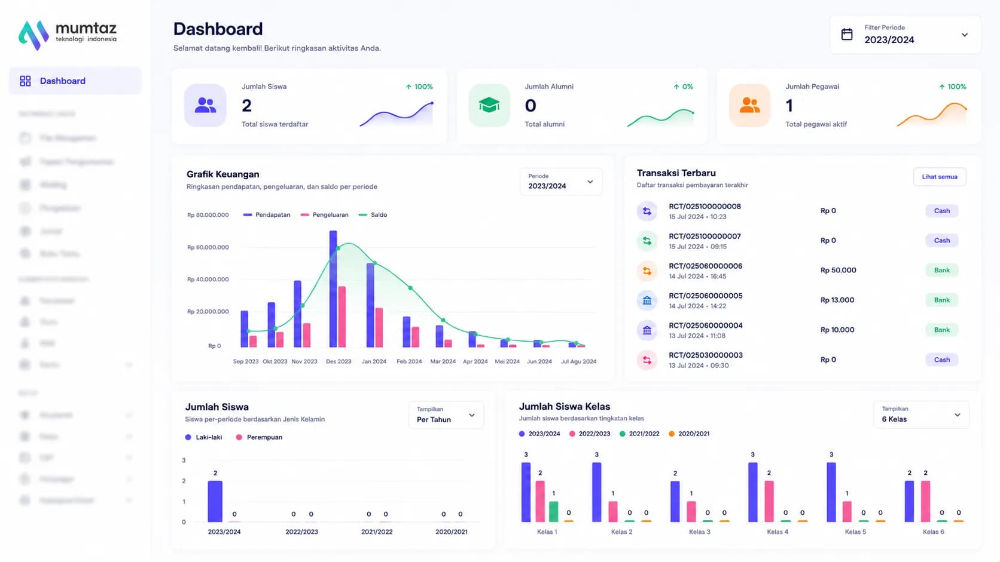Click the Jumlah Alumni green sparkline chart
This screenshot has width=1000, height=562.
(661, 117)
